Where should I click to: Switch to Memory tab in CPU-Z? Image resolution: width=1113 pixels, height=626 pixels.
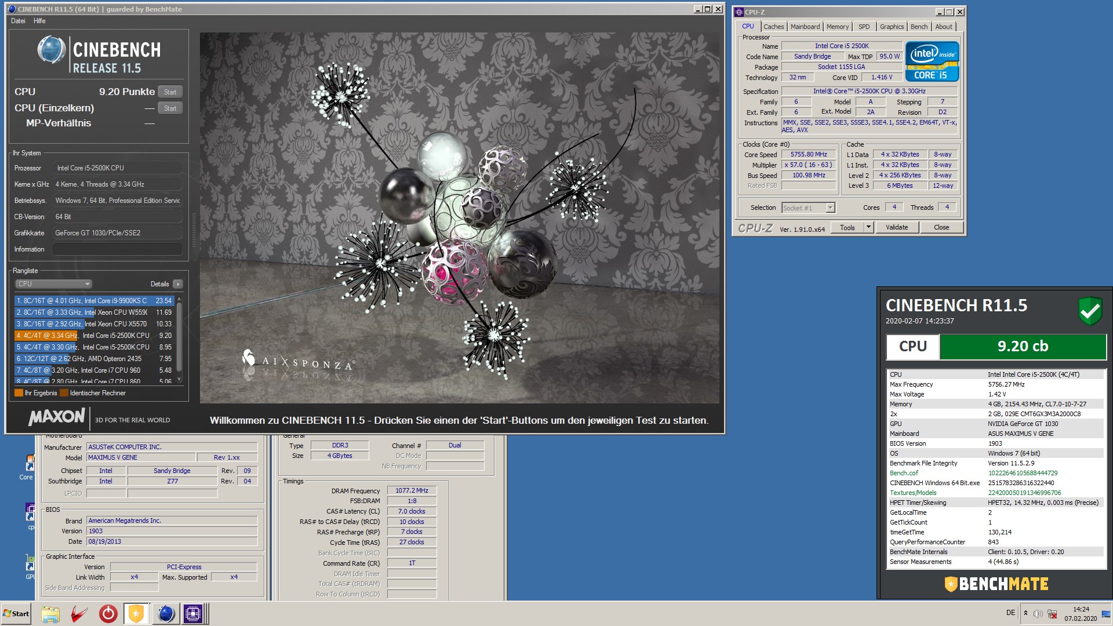(838, 27)
